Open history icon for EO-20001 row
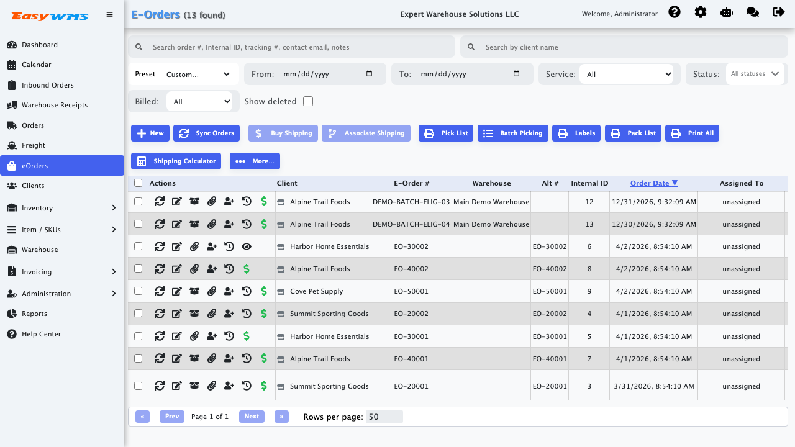The image size is (795, 447). point(247,386)
